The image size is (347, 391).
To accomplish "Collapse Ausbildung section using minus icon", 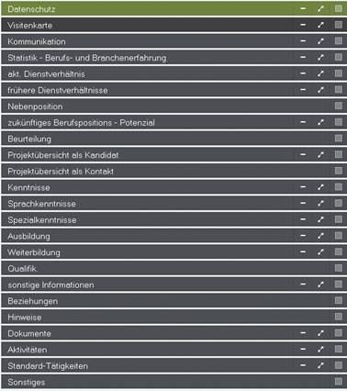I will [x=303, y=236].
